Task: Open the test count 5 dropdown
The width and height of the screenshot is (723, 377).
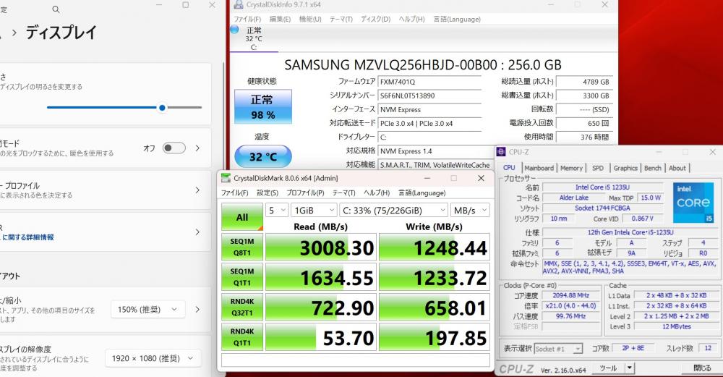Action: click(x=277, y=211)
